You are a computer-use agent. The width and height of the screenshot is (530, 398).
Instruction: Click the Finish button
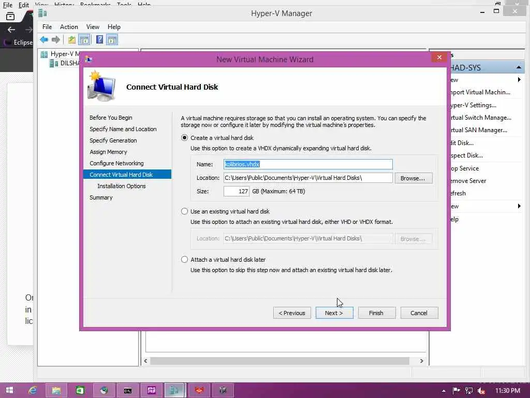coord(377,313)
